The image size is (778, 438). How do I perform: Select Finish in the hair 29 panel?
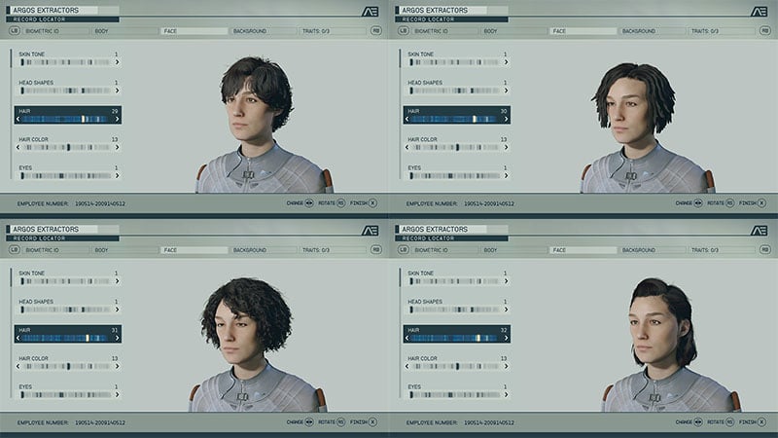[364, 203]
